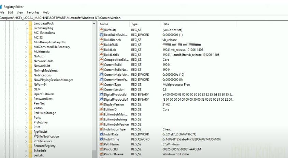The image size is (288, 158).
Task: Expand the MsiCorruptedFileRecovery key
Action: 26,47
